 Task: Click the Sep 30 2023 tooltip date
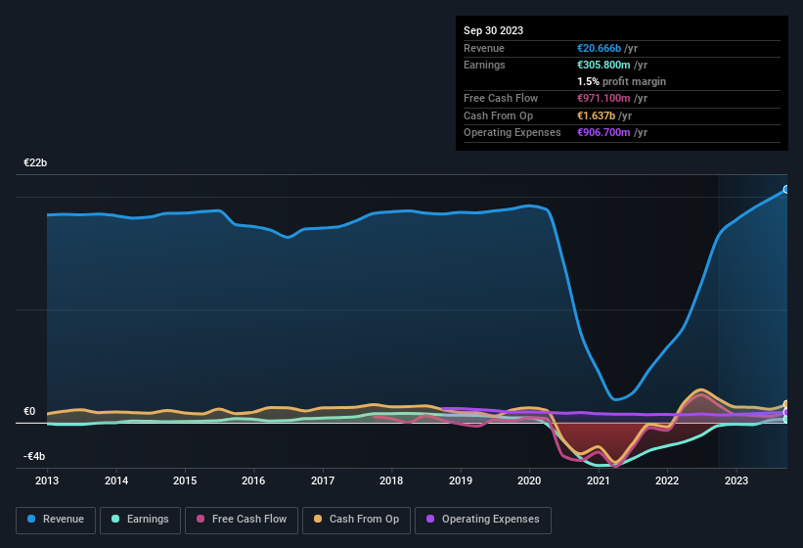pyautogui.click(x=493, y=30)
